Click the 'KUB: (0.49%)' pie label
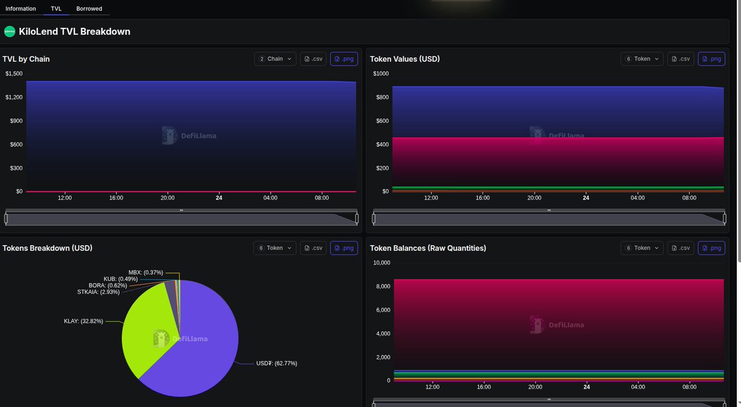This screenshot has height=407, width=741. click(x=120, y=279)
